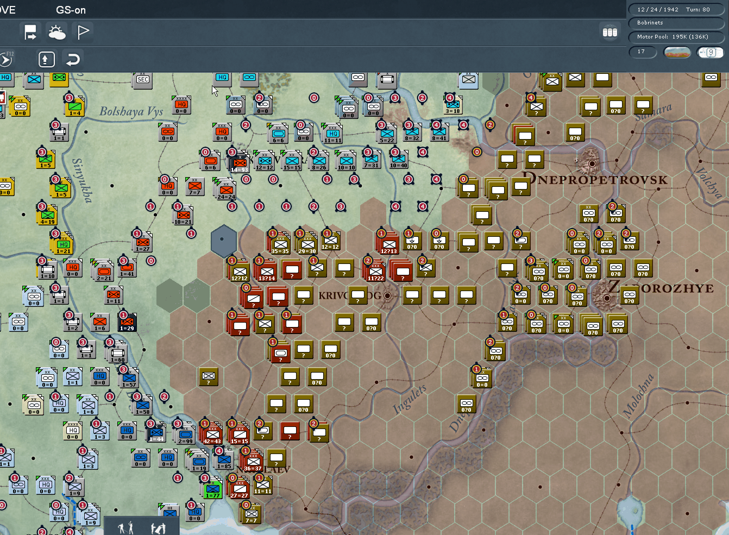Click the Zaporozhye city marker
The width and height of the screenshot is (729, 535).
[606, 298]
